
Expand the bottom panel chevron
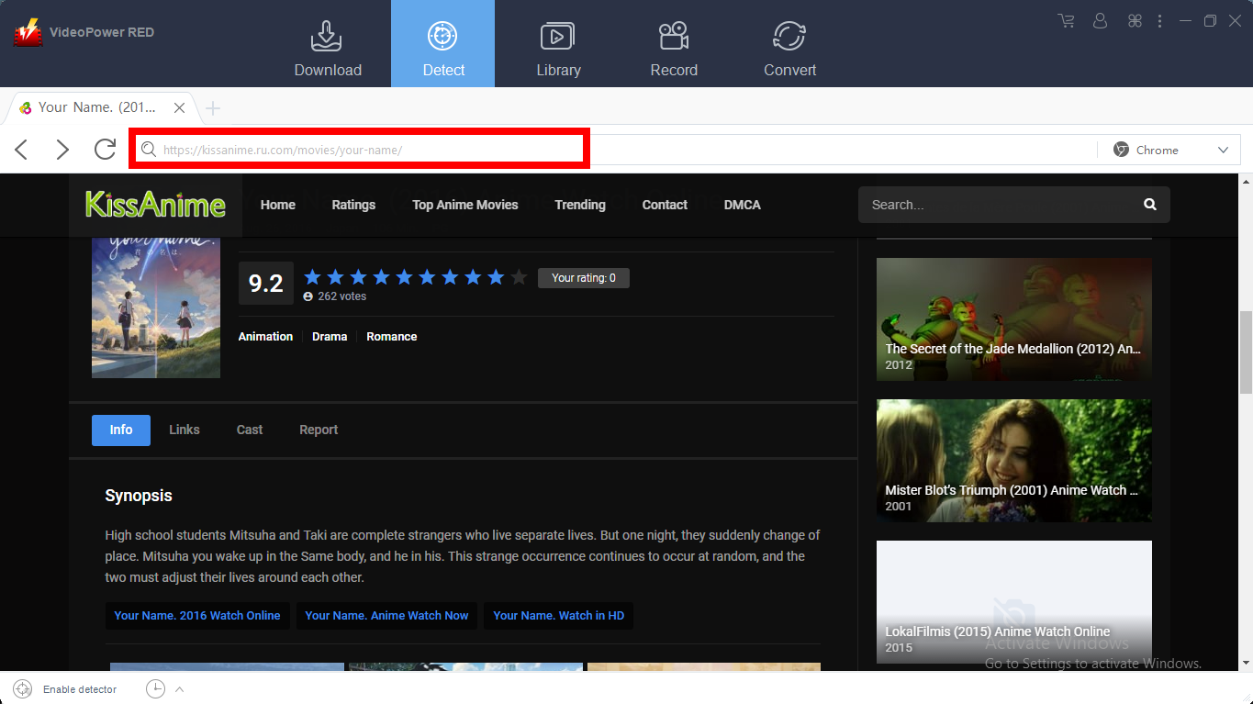point(180,689)
